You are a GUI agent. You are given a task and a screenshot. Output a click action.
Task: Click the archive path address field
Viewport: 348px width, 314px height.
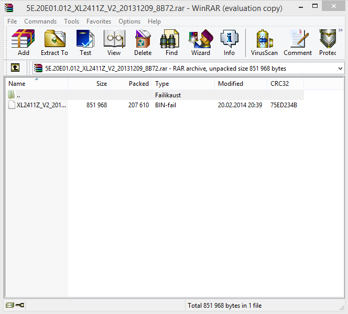(188, 68)
